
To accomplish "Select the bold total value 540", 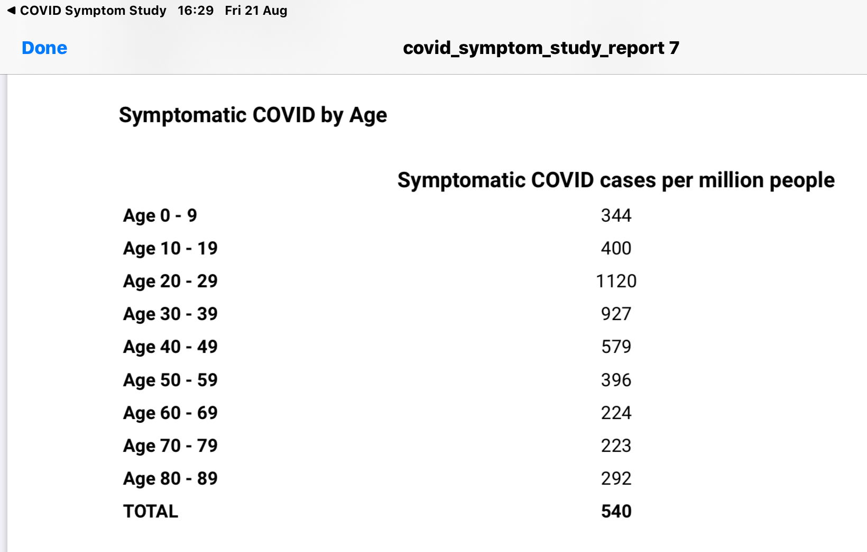I will pyautogui.click(x=616, y=512).
